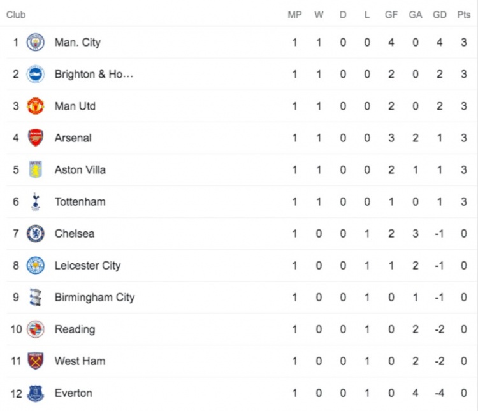This screenshot has height=411, width=478.
Task: Click the Birmingham City crest
Action: point(35,298)
